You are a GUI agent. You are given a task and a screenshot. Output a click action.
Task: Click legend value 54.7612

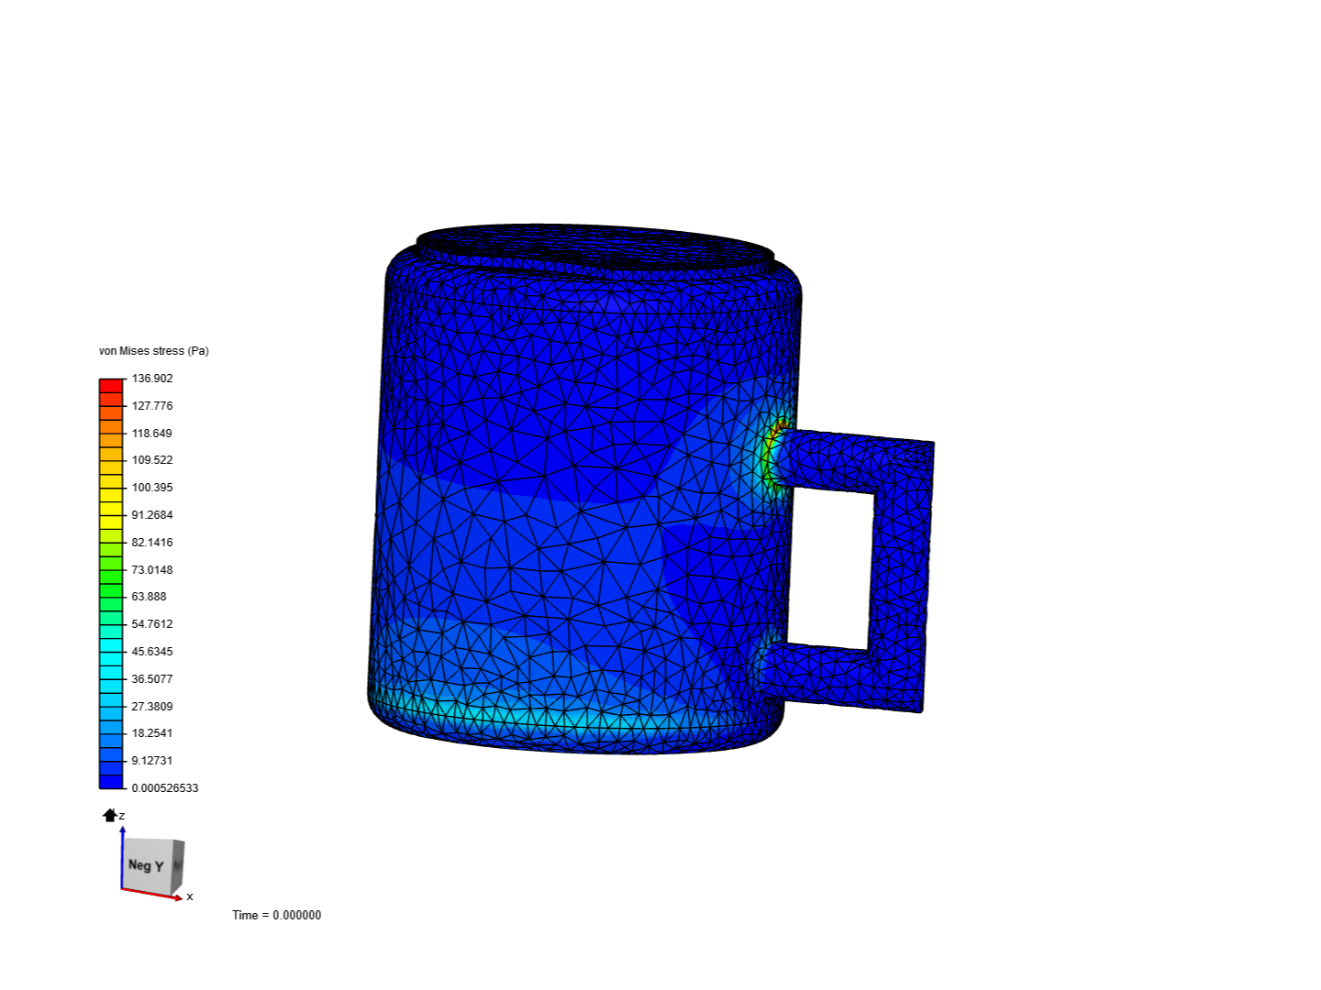point(152,624)
